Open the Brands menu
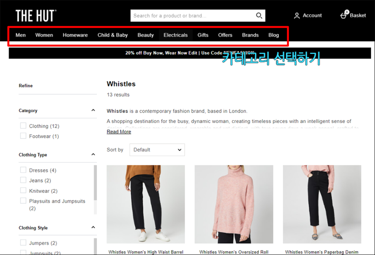 (x=250, y=35)
